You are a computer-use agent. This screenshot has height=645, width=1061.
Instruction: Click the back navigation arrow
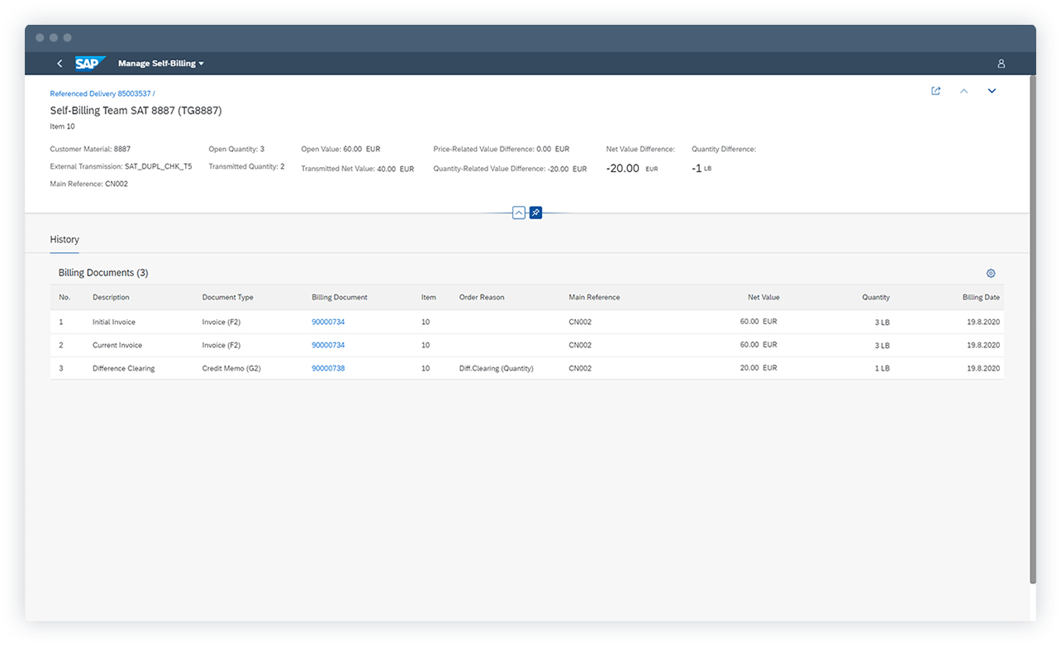(x=59, y=63)
